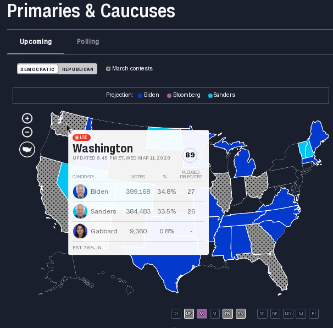Select the RI box below map
The width and height of the screenshot is (333, 328).
click(314, 314)
